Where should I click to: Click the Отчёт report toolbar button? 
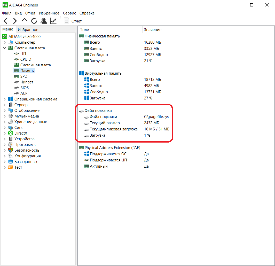click(x=73, y=21)
